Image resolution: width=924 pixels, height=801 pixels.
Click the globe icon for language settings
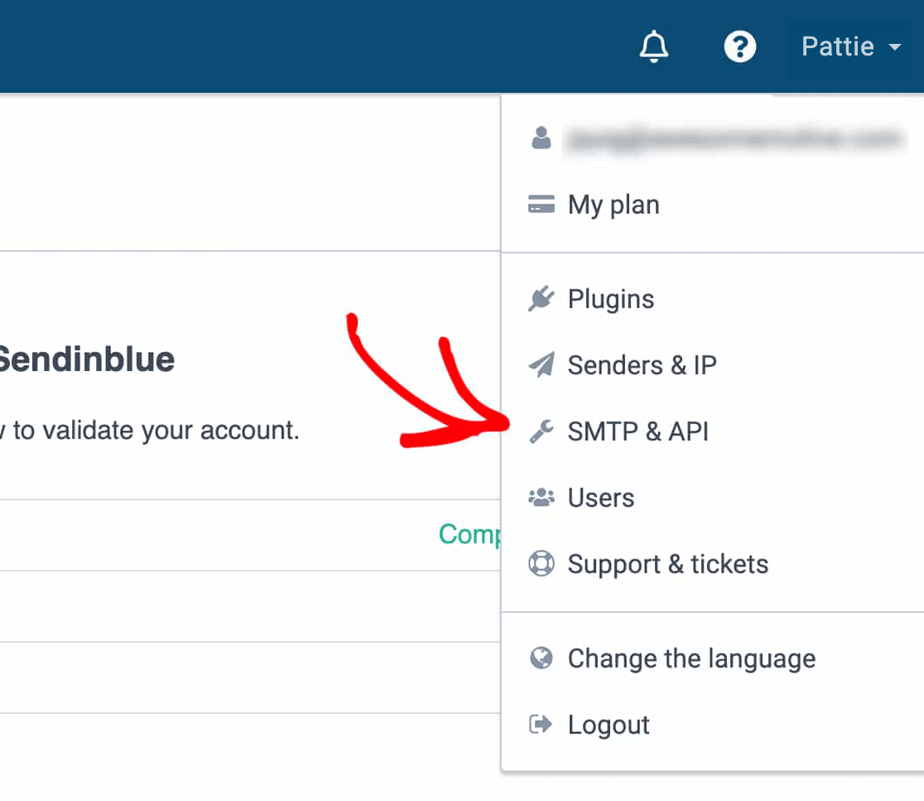(x=541, y=658)
